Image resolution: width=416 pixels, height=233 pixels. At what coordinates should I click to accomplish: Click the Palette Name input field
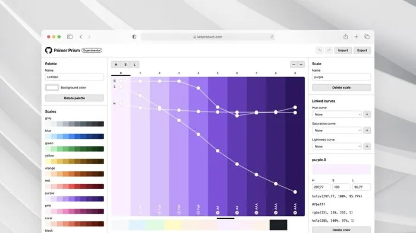(x=74, y=77)
